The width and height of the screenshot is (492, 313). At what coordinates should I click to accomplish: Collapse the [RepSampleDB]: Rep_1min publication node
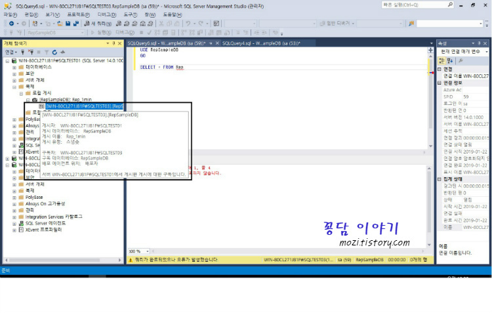[28, 100]
